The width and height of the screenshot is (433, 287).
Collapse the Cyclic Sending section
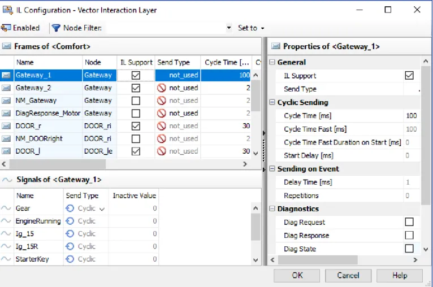pyautogui.click(x=272, y=102)
